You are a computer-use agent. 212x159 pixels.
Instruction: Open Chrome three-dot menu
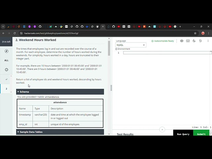[208, 33]
